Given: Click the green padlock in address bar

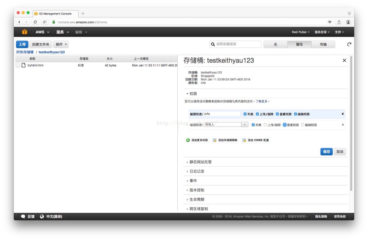Looking at the screenshot, I should tap(53, 22).
